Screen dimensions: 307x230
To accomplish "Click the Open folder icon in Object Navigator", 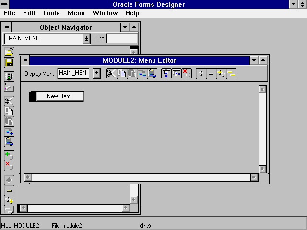I will pyautogui.click(x=9, y=52).
